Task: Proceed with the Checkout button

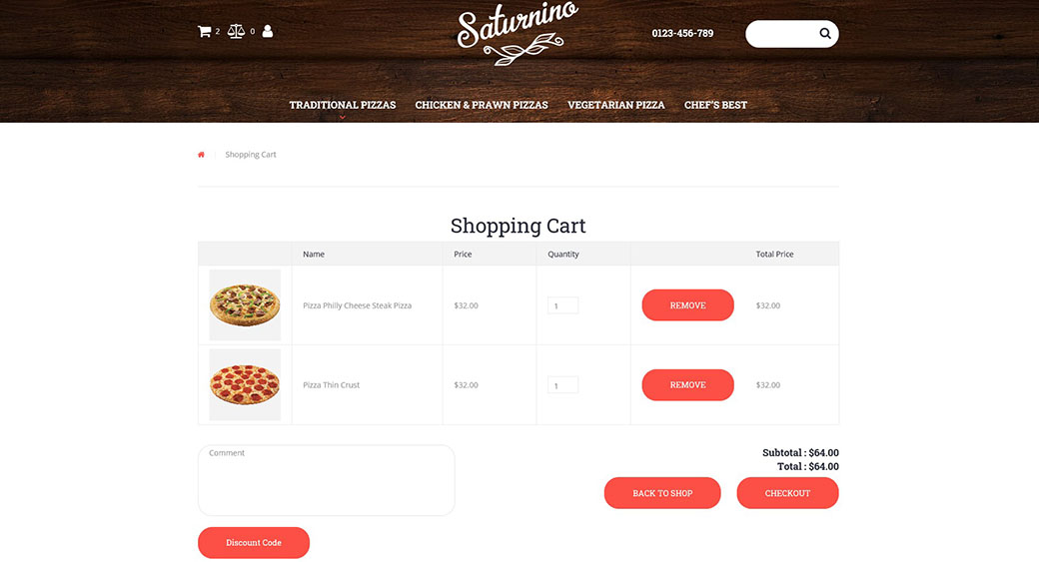Action: click(x=787, y=493)
